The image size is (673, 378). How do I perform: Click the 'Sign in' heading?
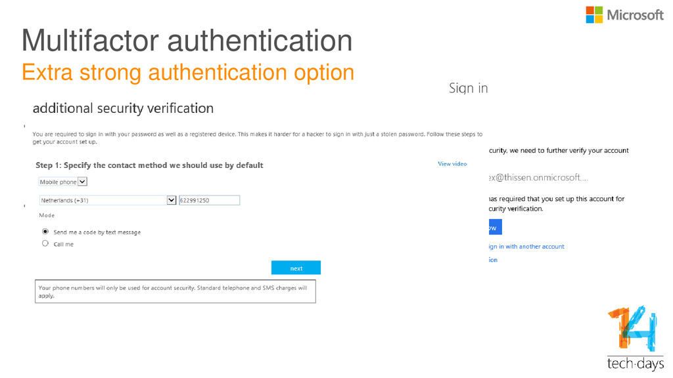click(468, 89)
